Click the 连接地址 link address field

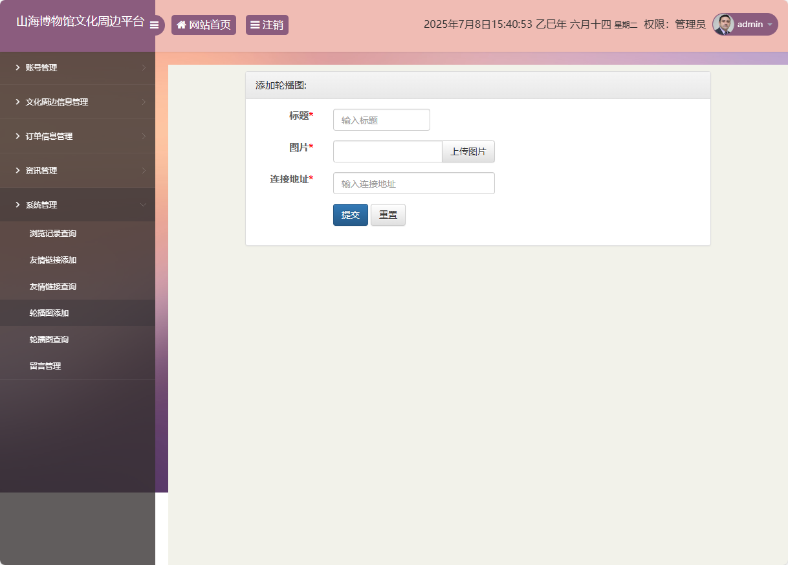point(413,183)
